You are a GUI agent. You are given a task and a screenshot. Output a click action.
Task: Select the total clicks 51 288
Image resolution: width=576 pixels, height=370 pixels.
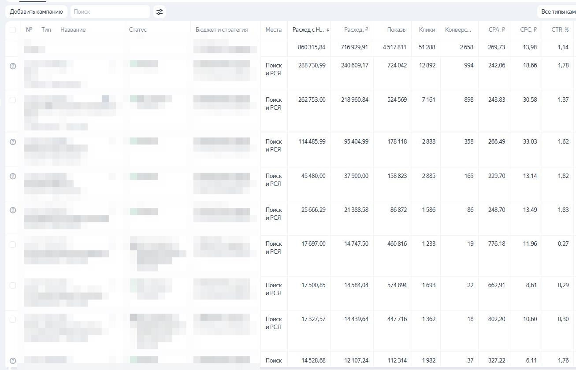[427, 47]
